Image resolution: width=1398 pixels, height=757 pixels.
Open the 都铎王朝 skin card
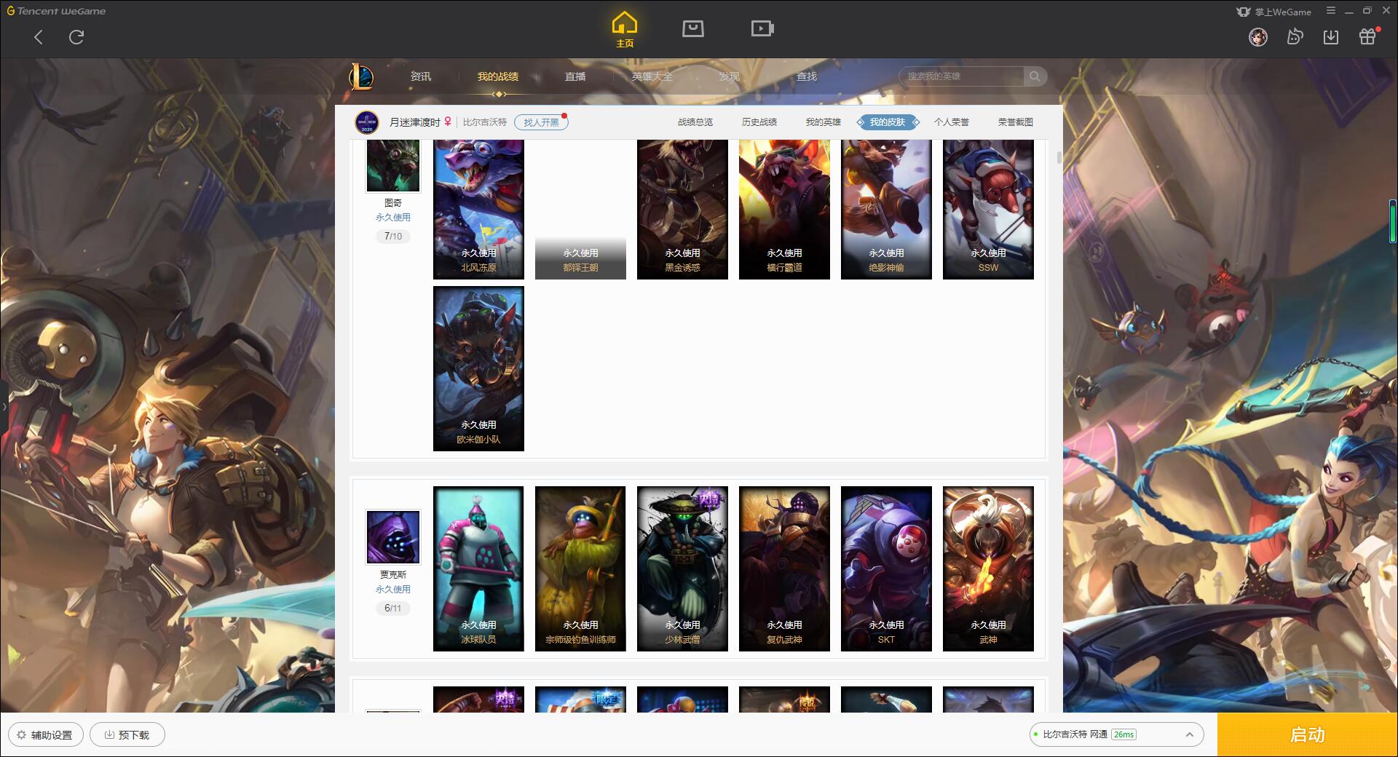(580, 210)
